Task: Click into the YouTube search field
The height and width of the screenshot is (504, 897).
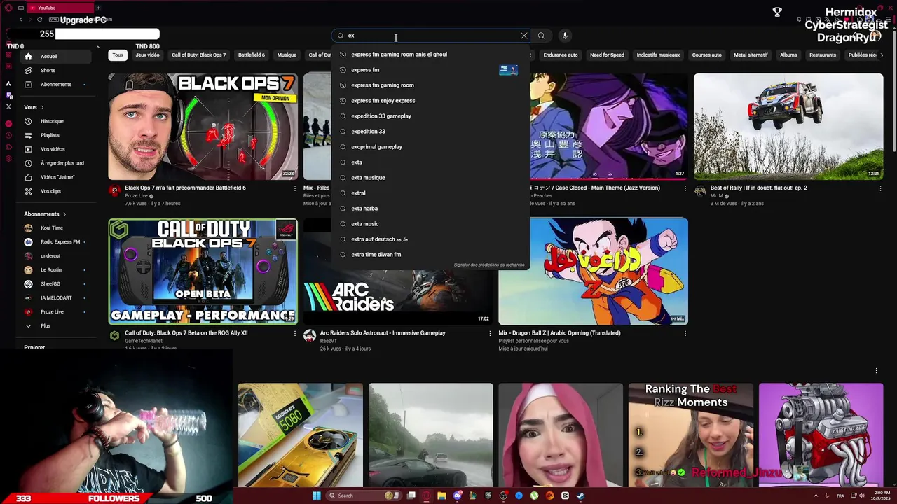Action: point(431,36)
